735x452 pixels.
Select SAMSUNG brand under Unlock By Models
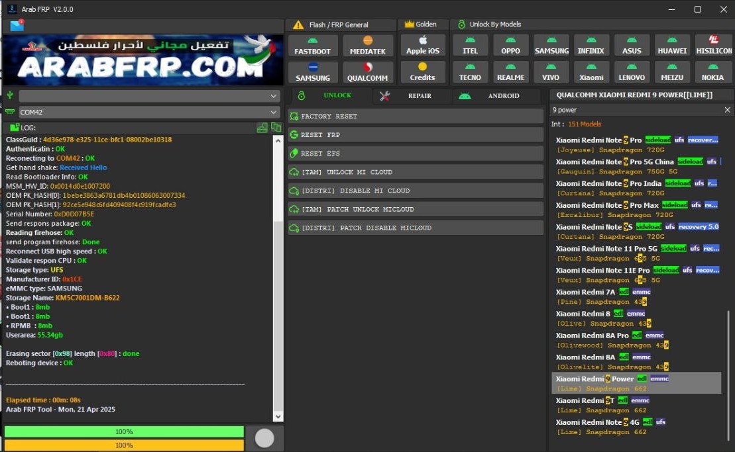(551, 46)
